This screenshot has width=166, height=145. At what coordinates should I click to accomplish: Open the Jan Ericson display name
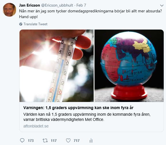click(30, 5)
